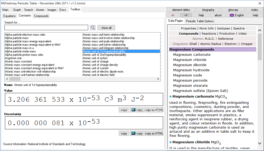Image resolution: width=264 pixels, height=151 pixels.
Task: Open the Video link
Action: click(242, 34)
